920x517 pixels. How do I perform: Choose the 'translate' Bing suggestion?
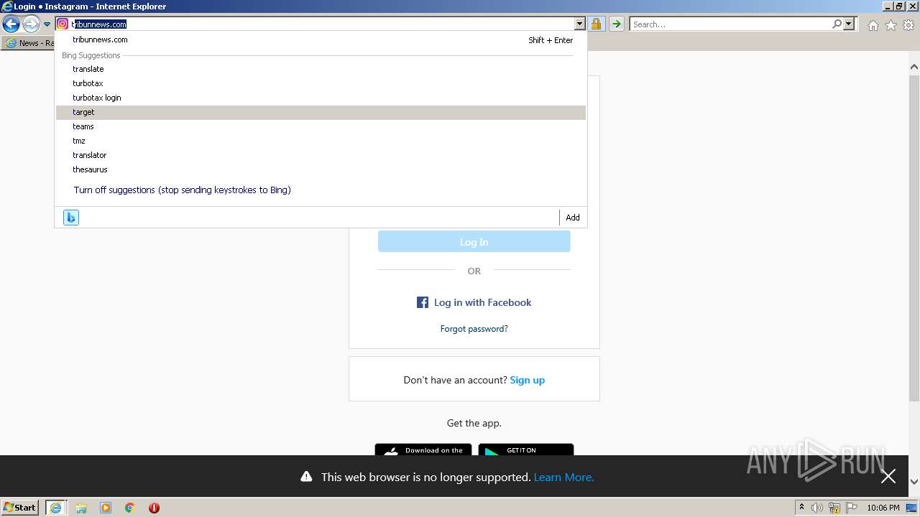tap(321, 69)
